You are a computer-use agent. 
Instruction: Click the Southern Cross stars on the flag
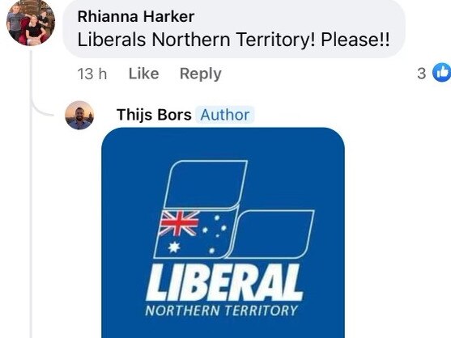pyautogui.click(x=215, y=234)
